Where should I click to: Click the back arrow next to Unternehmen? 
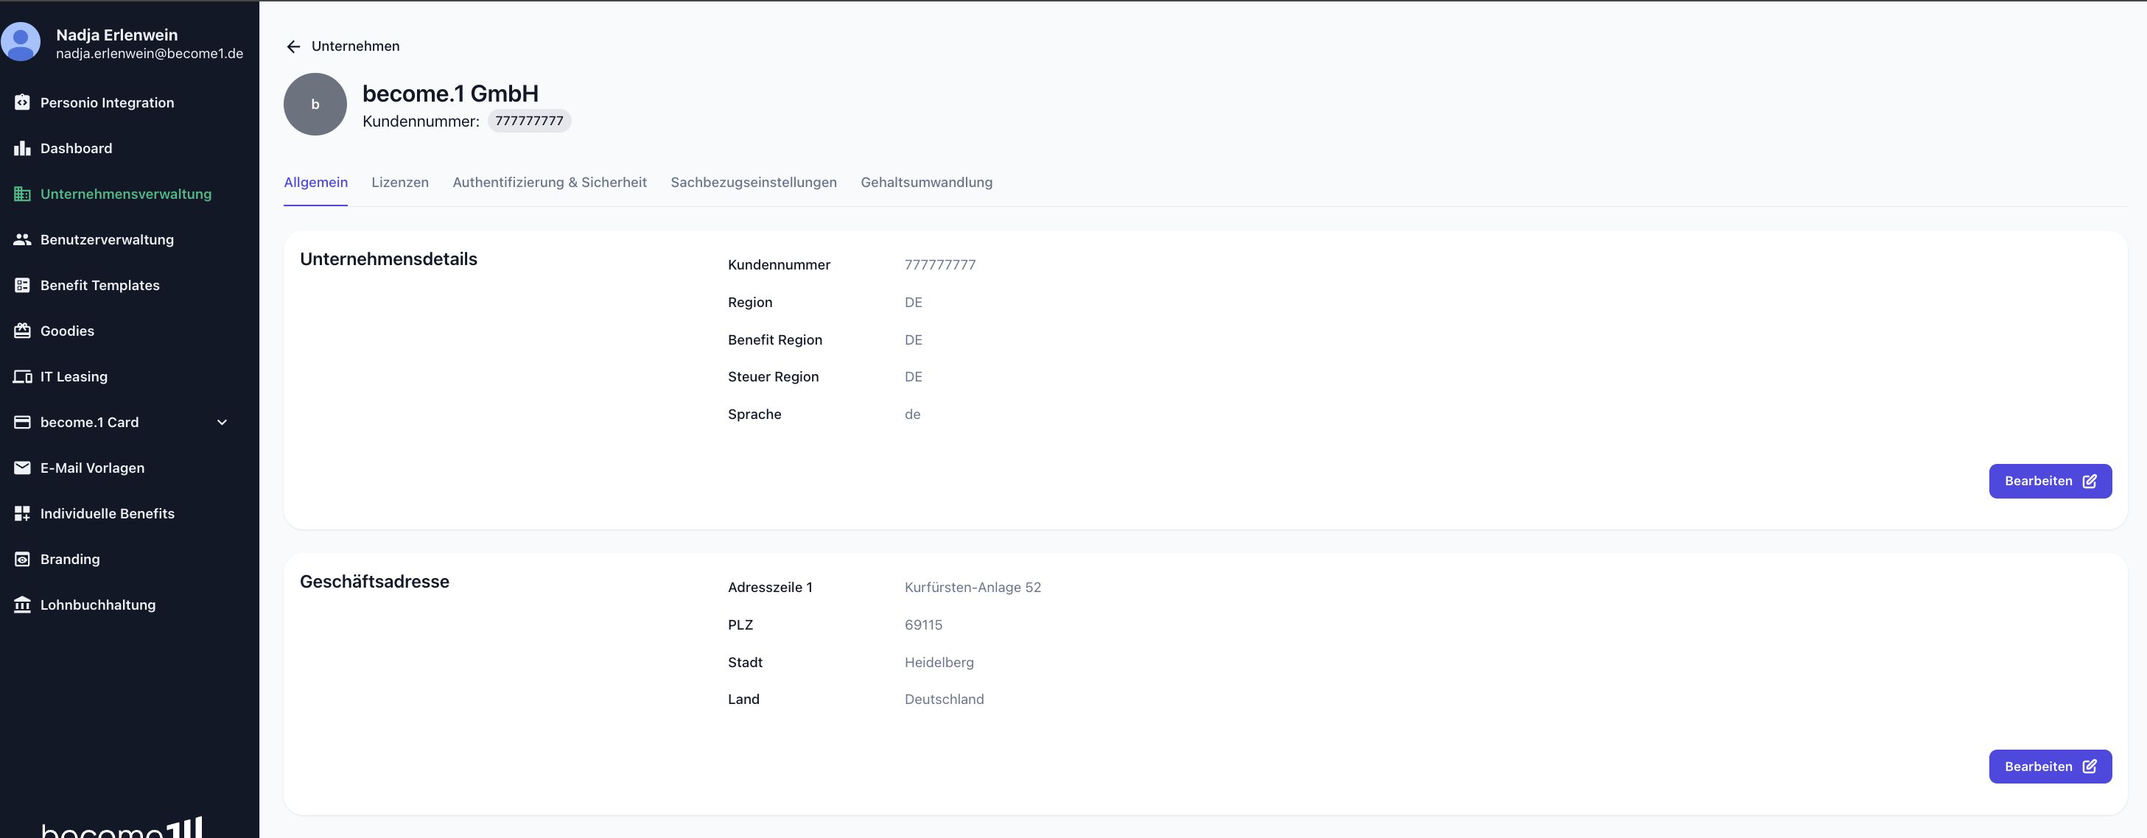point(293,46)
